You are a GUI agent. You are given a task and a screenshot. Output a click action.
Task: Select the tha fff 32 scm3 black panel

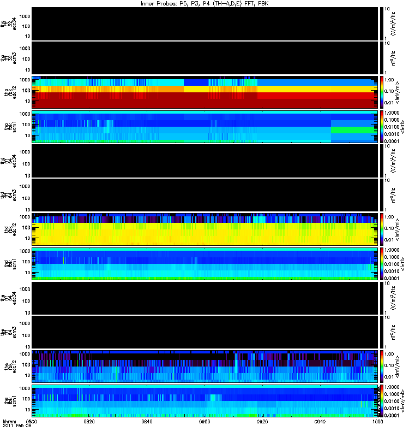[x=204, y=58]
